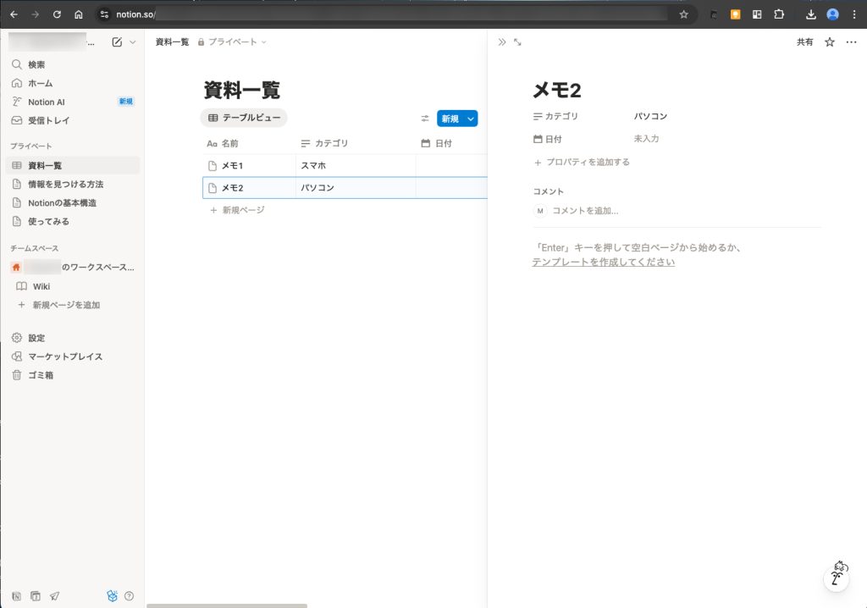Click 新規ページを追加 in the sidebar
Image resolution: width=867 pixels, height=608 pixels.
click(x=73, y=305)
